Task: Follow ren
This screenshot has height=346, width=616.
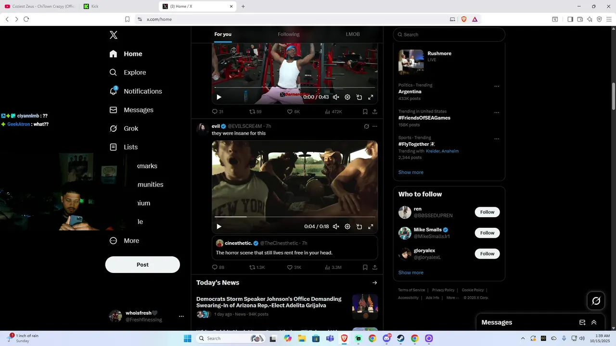Action: tap(487, 212)
